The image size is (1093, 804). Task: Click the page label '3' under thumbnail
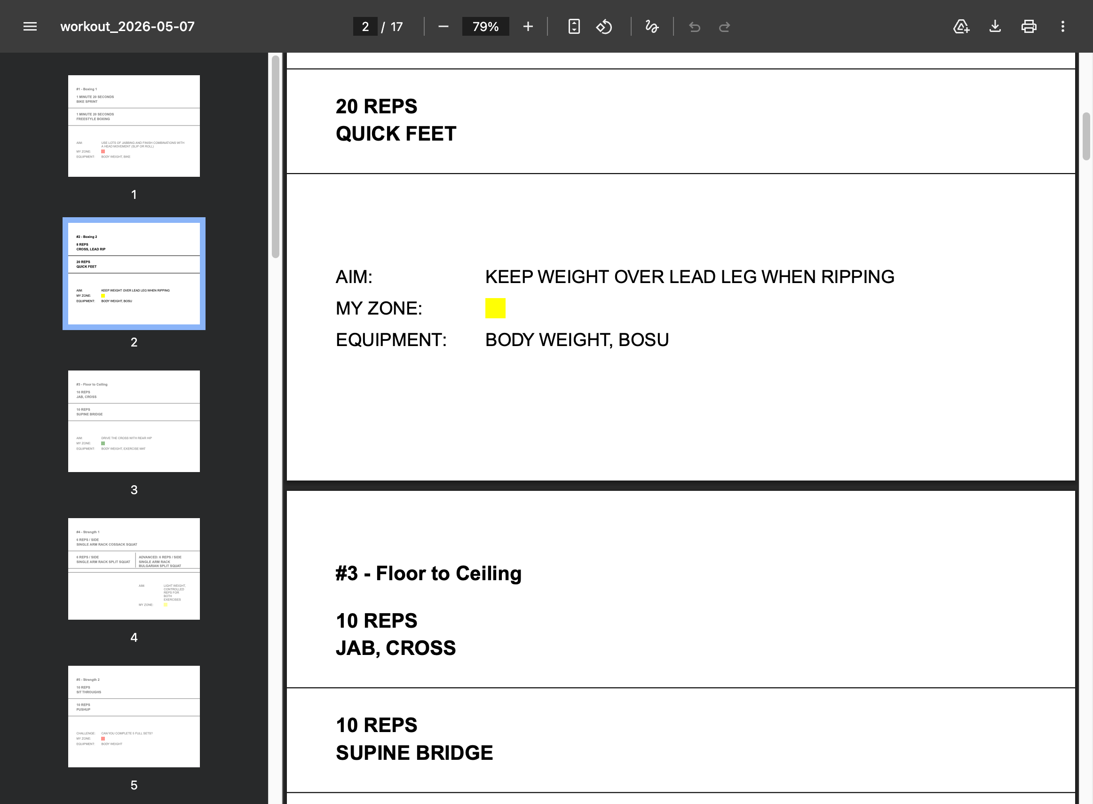[134, 490]
